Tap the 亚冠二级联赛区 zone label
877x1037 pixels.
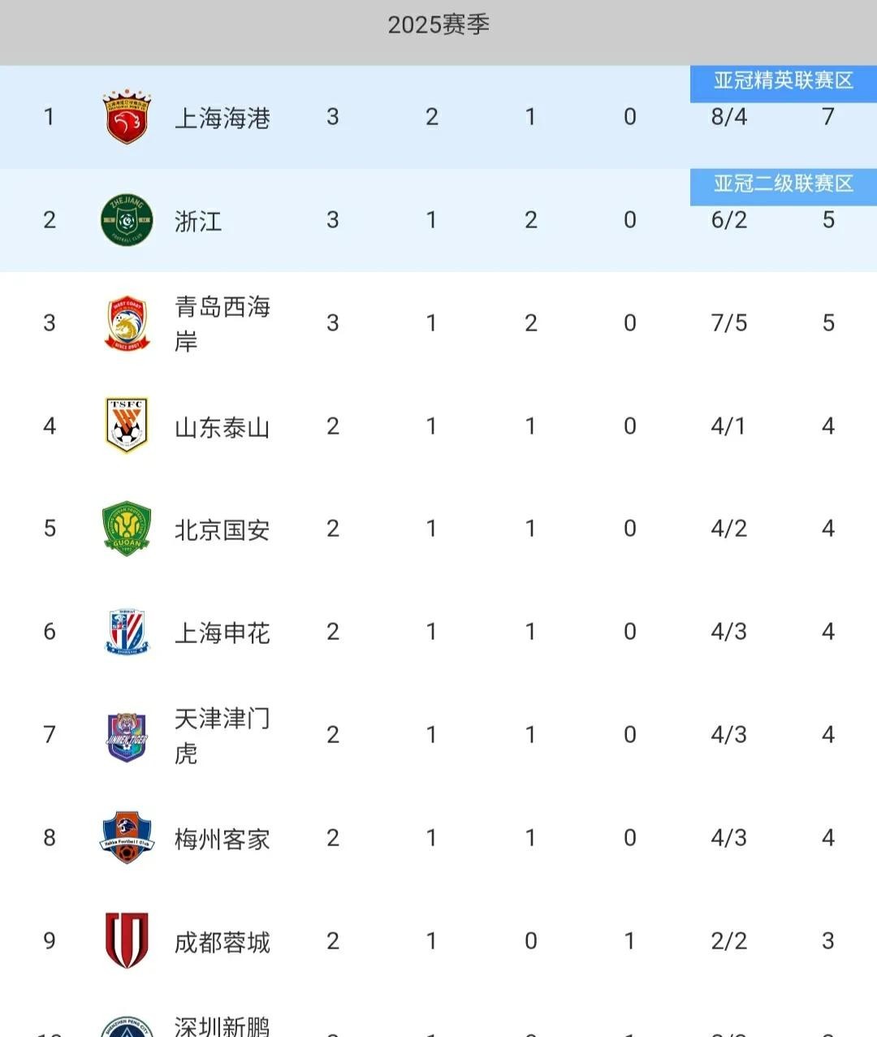784,184
